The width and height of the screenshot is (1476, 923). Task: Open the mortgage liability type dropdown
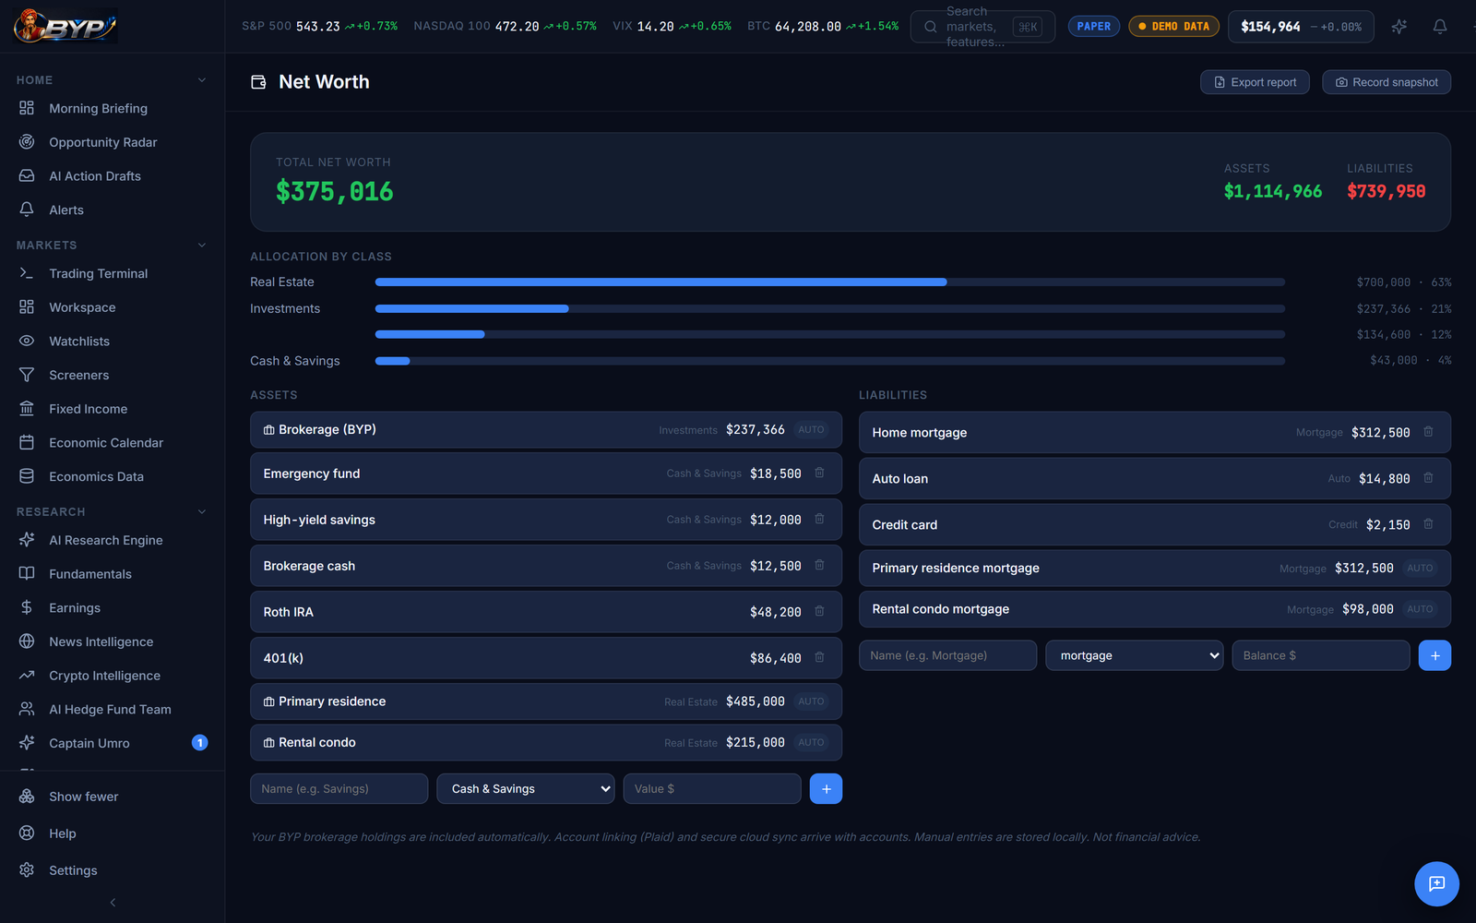click(1135, 655)
